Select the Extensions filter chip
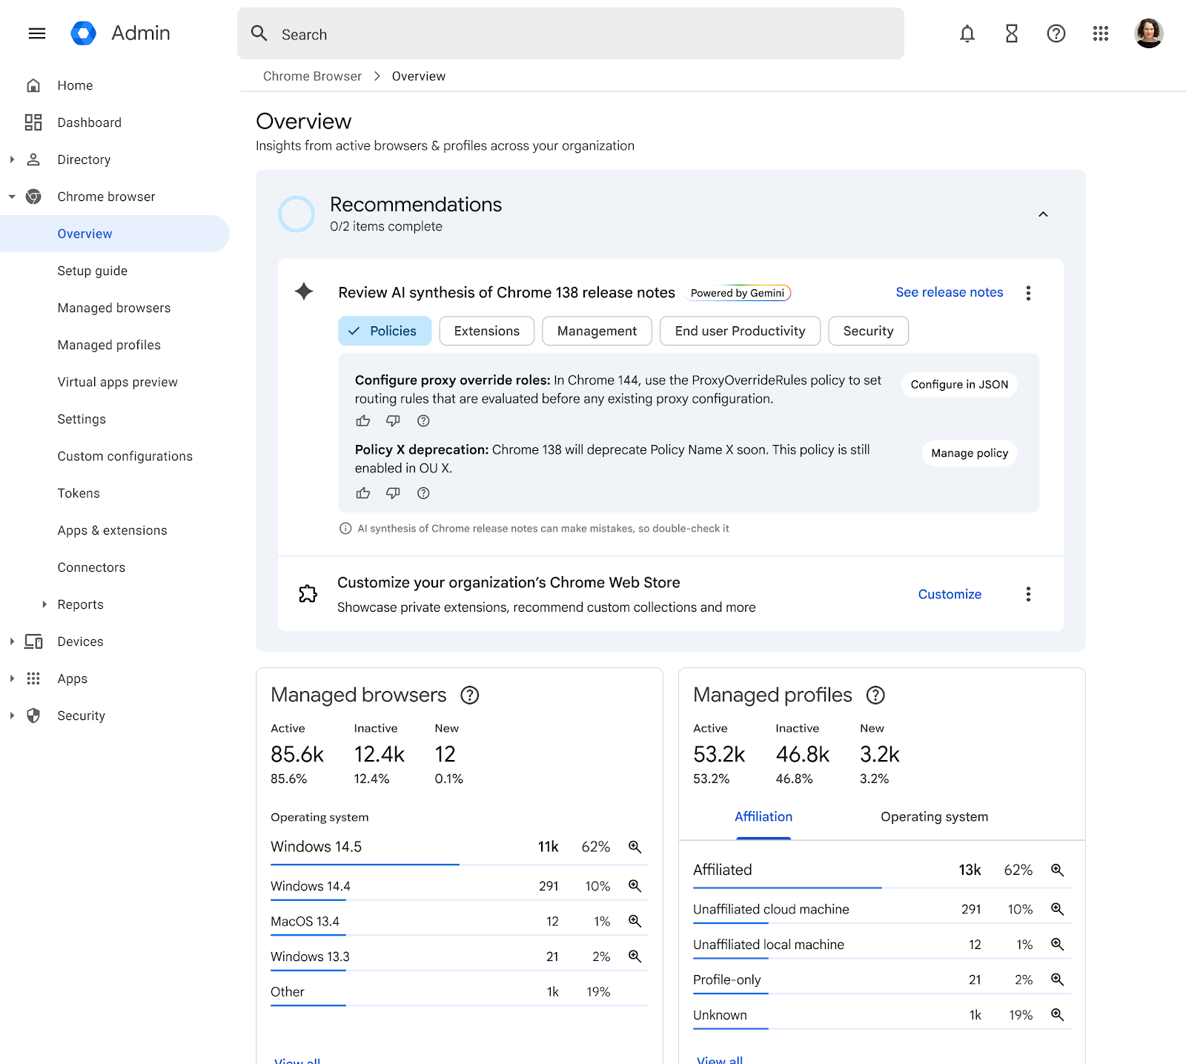The height and width of the screenshot is (1064, 1186). [x=486, y=331]
